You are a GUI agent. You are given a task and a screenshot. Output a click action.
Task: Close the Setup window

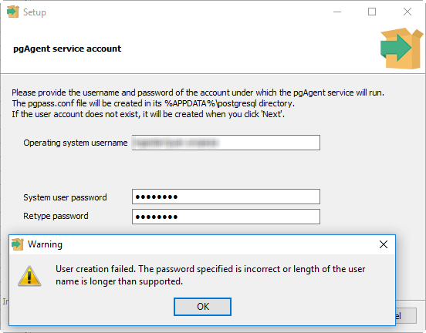click(x=407, y=12)
